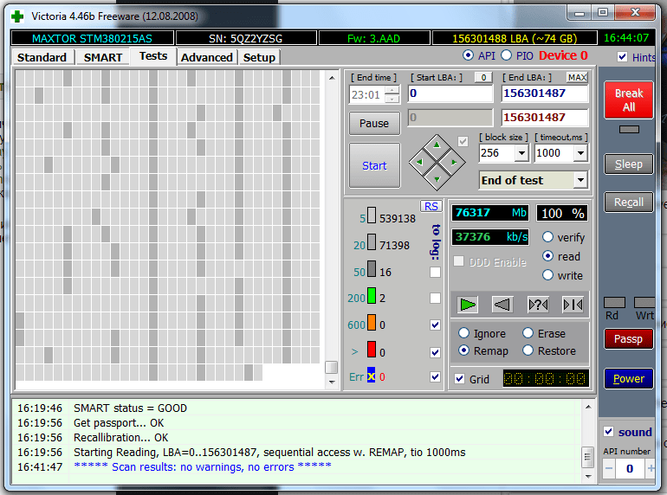The height and width of the screenshot is (495, 667).
Task: Select the Ignore error handling option
Action: pyautogui.click(x=464, y=333)
